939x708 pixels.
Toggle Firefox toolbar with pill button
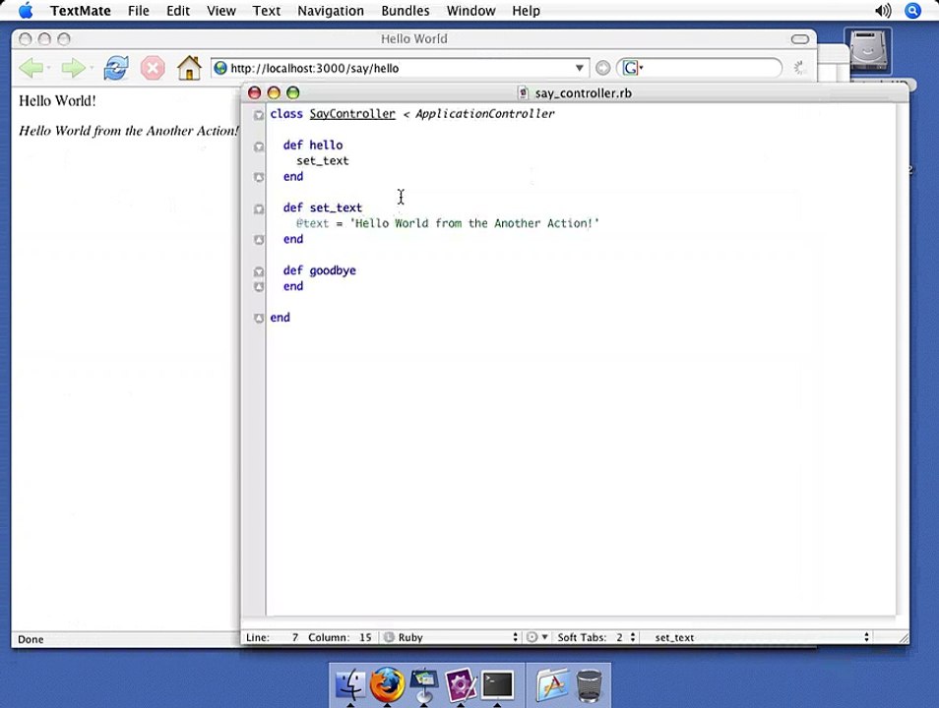(800, 39)
